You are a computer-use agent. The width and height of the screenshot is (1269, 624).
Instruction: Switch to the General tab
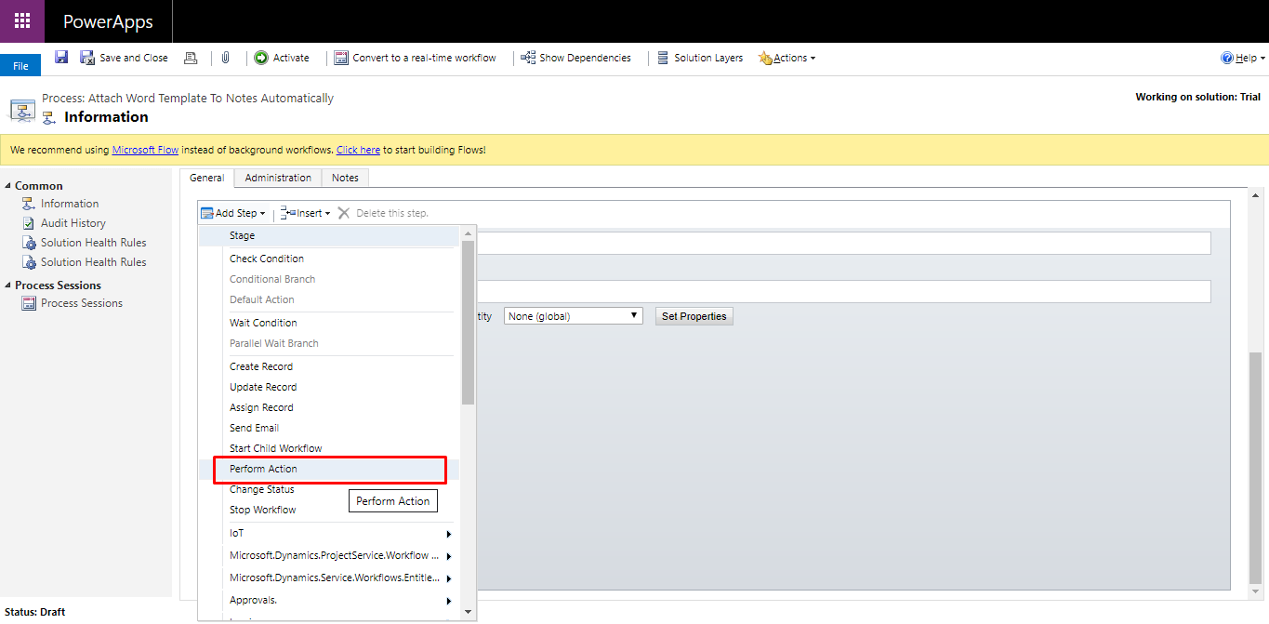point(206,178)
